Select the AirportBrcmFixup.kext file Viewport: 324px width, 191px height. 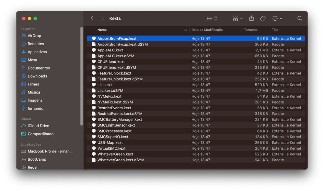pyautogui.click(x=196, y=38)
